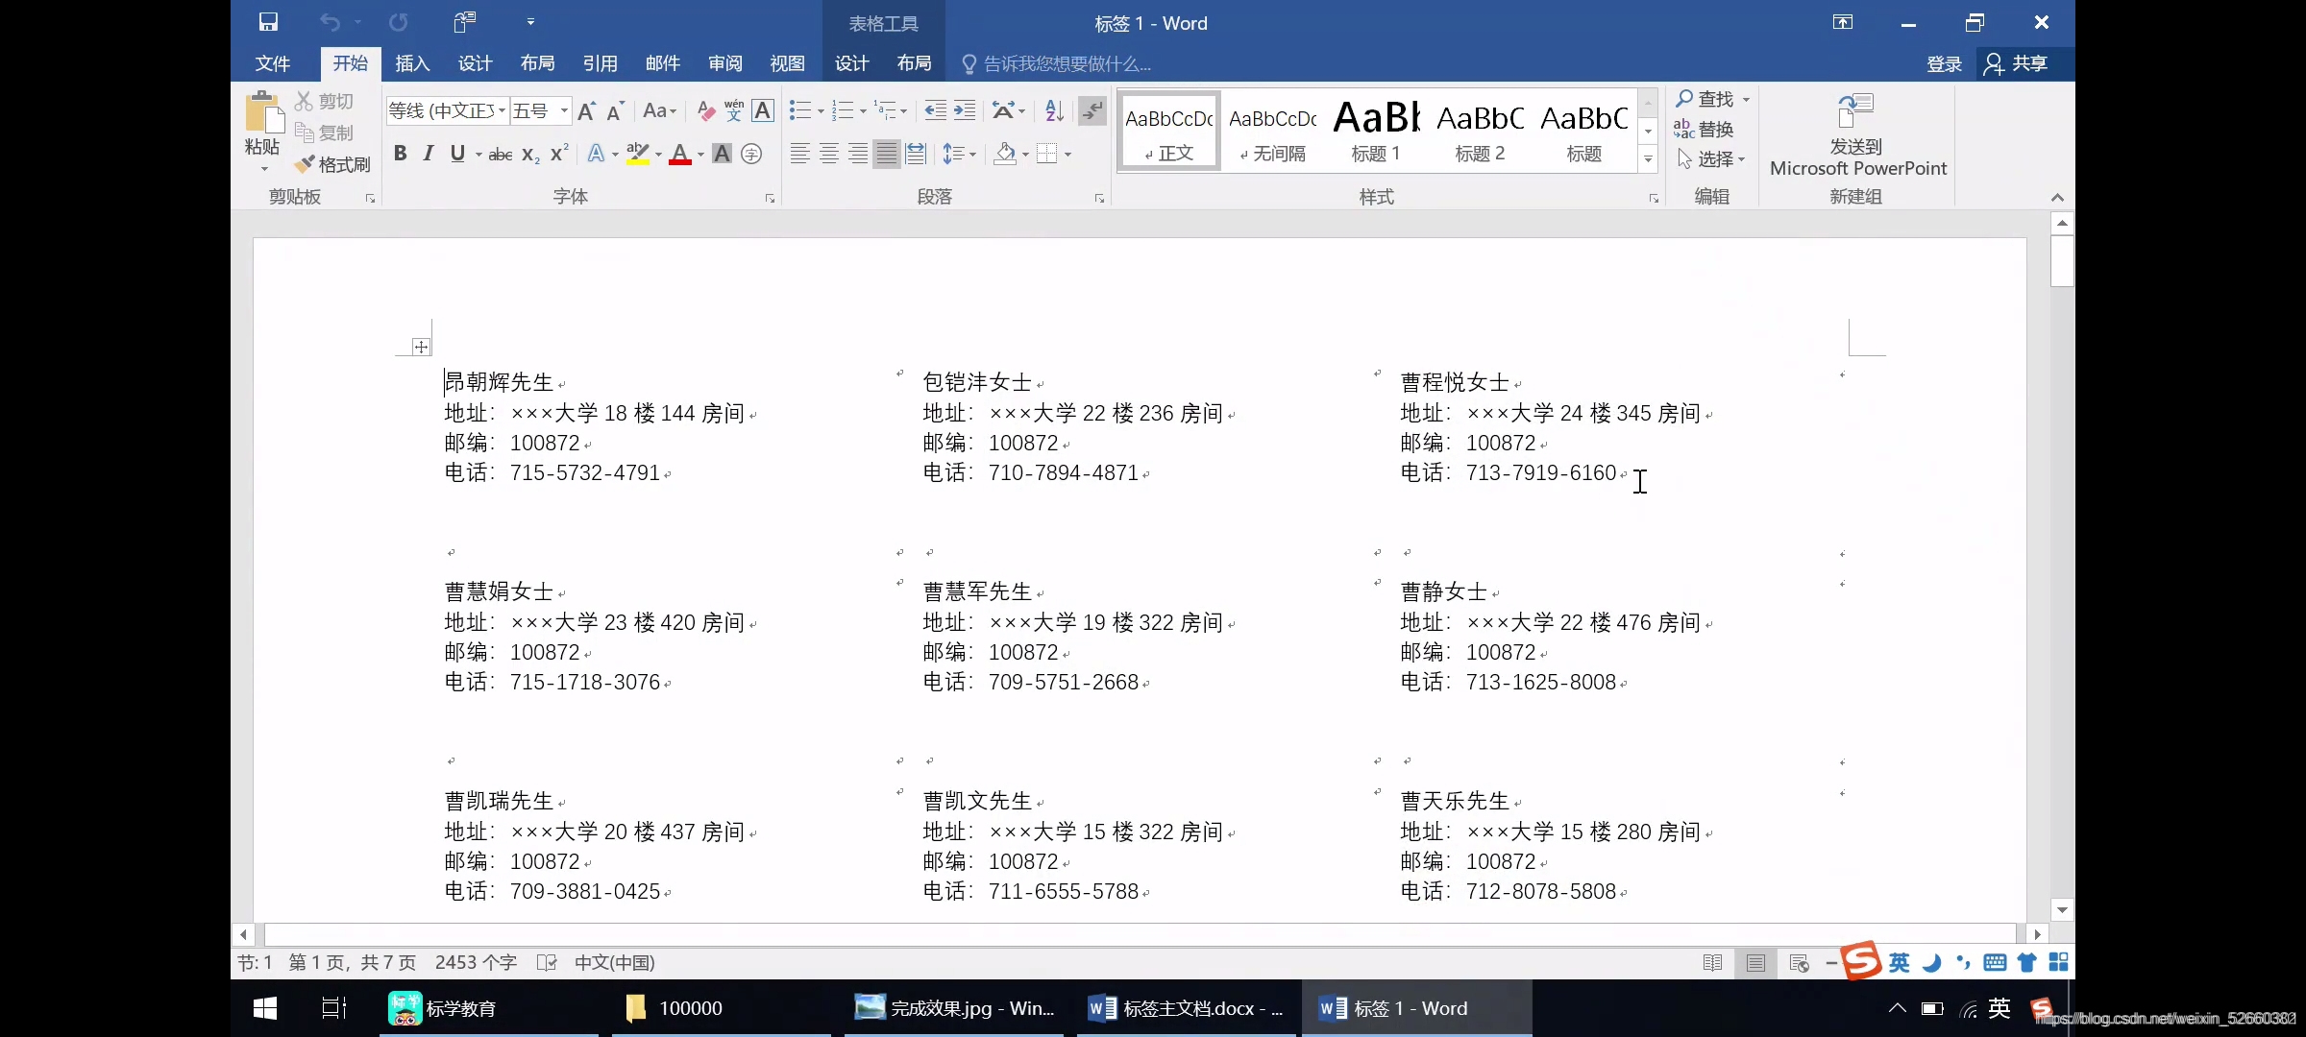Click the Save icon in quick access toolbar

coord(268,22)
